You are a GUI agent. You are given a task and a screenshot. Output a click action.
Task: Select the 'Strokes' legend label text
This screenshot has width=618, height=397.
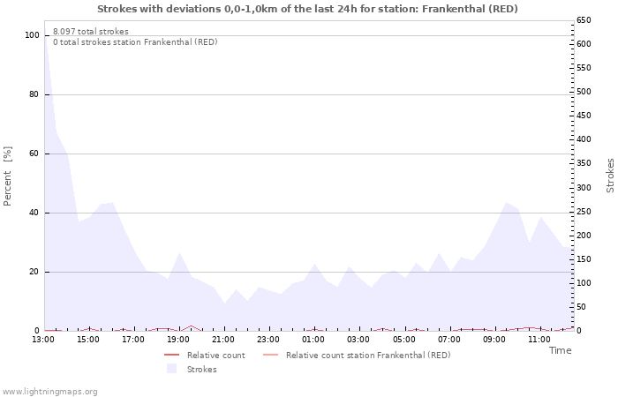click(201, 369)
